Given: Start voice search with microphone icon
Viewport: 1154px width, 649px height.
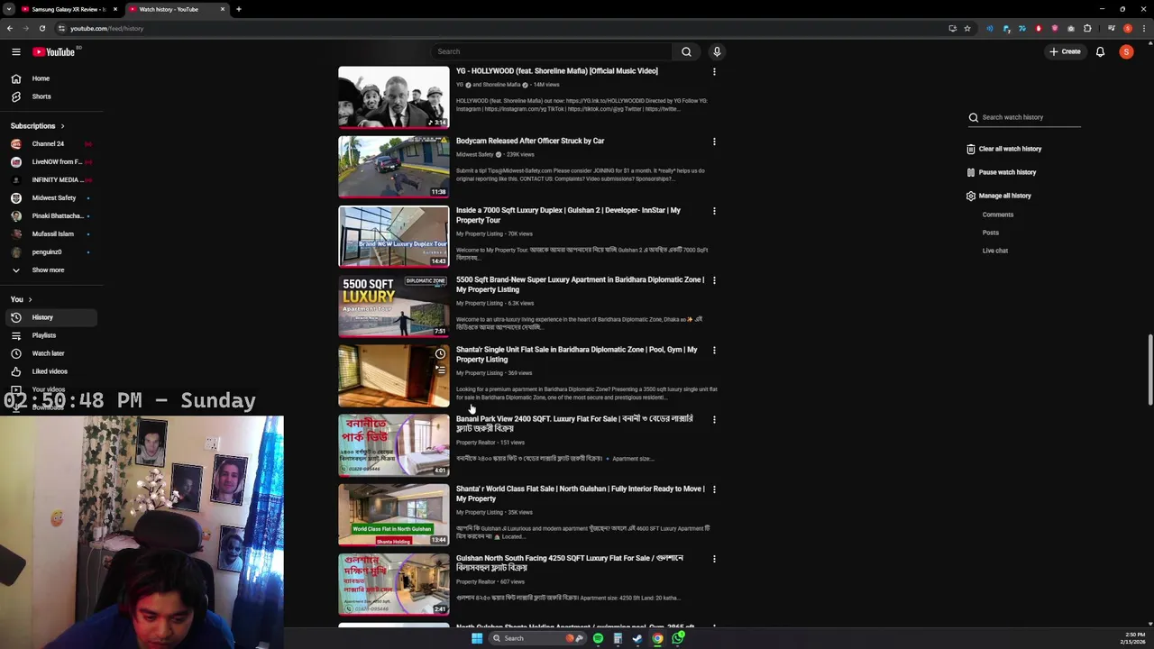Looking at the screenshot, I should pos(717,52).
